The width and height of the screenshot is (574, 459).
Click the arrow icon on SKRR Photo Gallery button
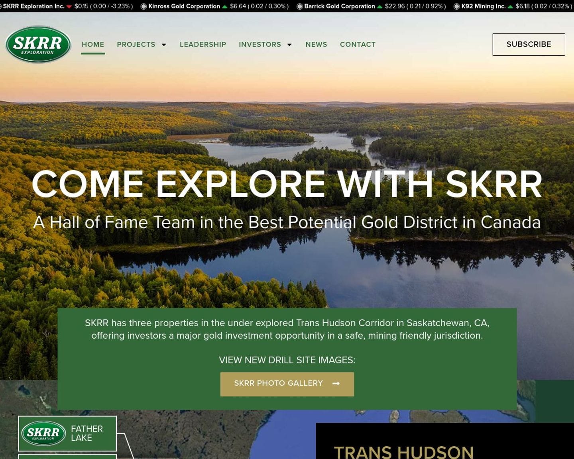pyautogui.click(x=336, y=383)
